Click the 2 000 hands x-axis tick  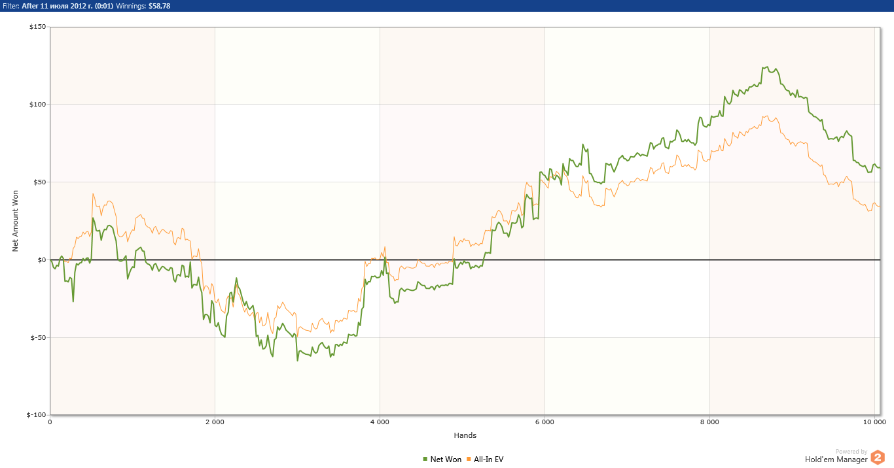pos(215,422)
